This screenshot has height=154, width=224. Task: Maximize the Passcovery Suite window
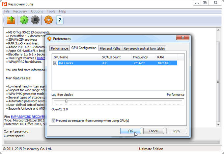[205, 3]
